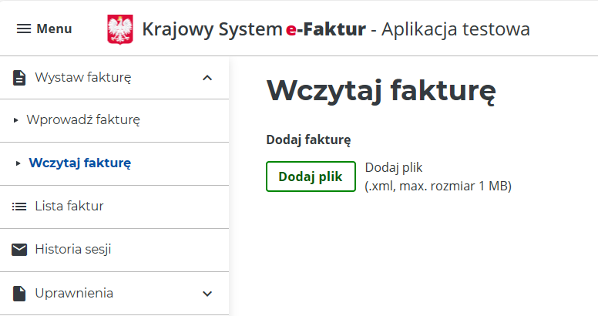Open Lista faktur in the sidebar
The width and height of the screenshot is (598, 316).
click(69, 207)
